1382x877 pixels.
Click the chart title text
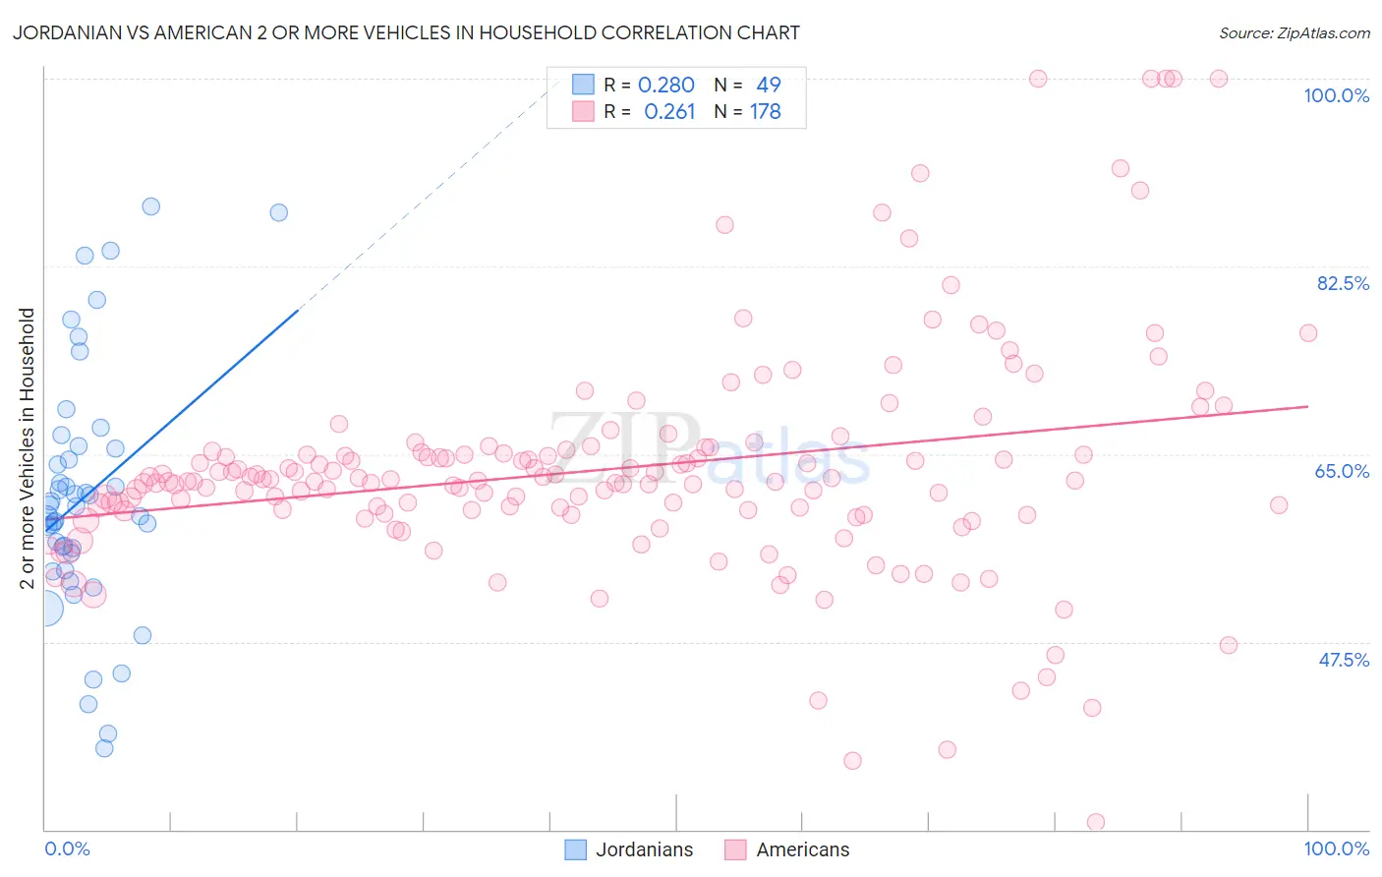pyautogui.click(x=407, y=32)
